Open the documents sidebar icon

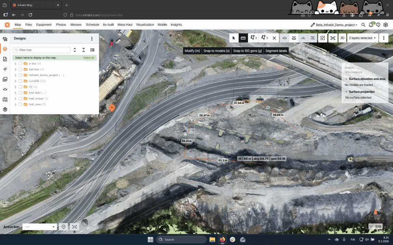coord(5,59)
